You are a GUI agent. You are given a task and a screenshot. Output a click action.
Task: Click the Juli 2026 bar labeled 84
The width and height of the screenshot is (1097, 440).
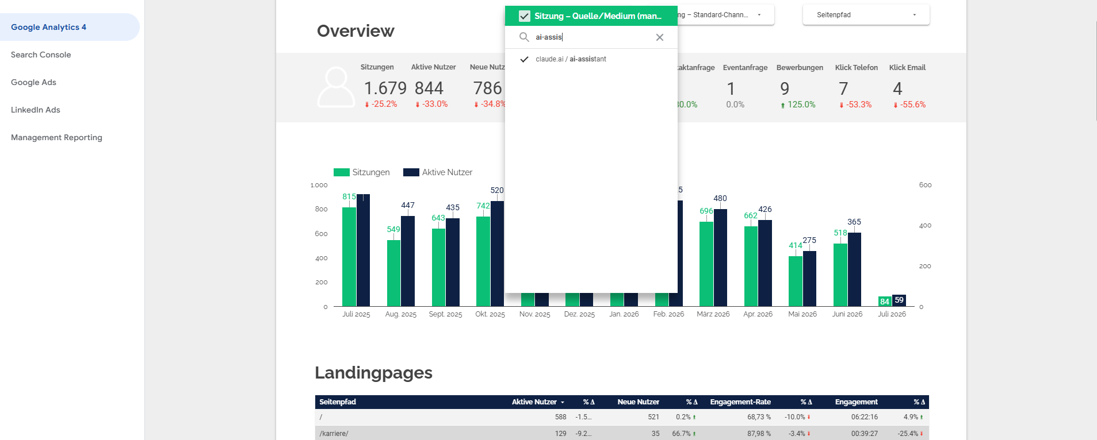885,301
